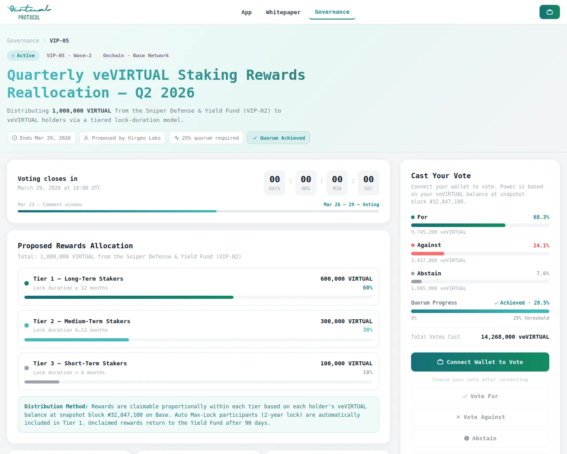This screenshot has height=454, width=567.
Task: Click the clock icon beside Ends Mar 29
Action: (15, 138)
